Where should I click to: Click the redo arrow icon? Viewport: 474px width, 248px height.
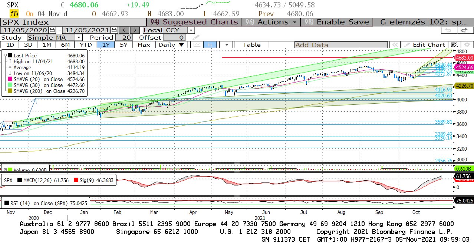[x=463, y=30]
